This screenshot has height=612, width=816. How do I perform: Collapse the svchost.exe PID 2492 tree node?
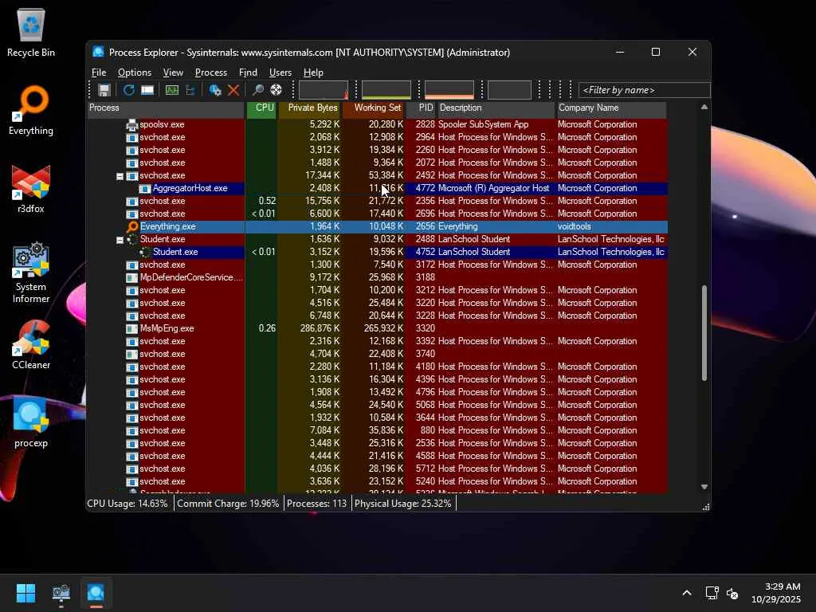(x=120, y=176)
